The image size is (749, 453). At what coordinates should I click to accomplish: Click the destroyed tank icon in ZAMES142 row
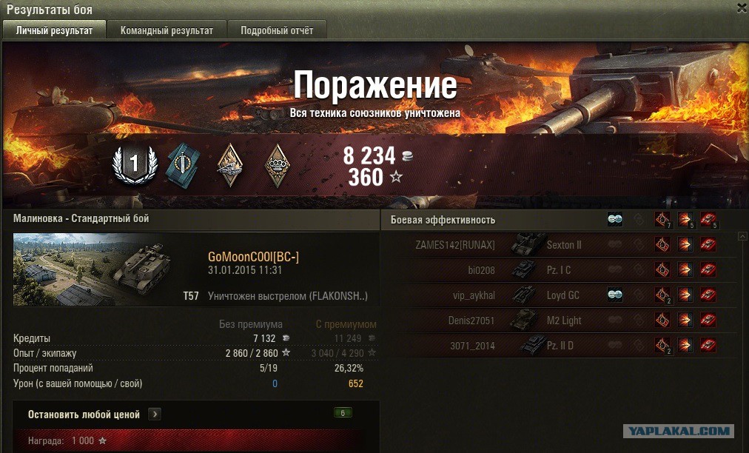tap(708, 245)
